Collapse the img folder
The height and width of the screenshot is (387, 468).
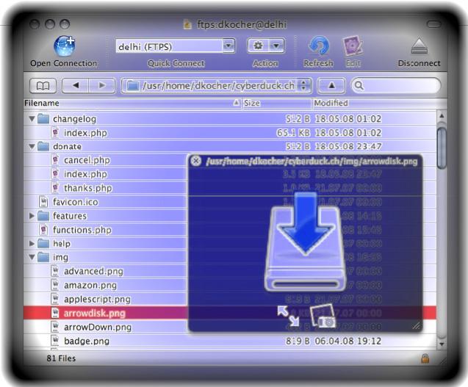click(32, 257)
